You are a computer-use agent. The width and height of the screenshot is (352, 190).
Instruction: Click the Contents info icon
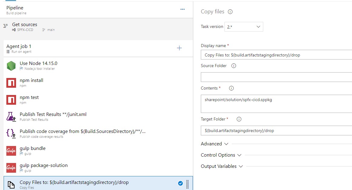231,88
